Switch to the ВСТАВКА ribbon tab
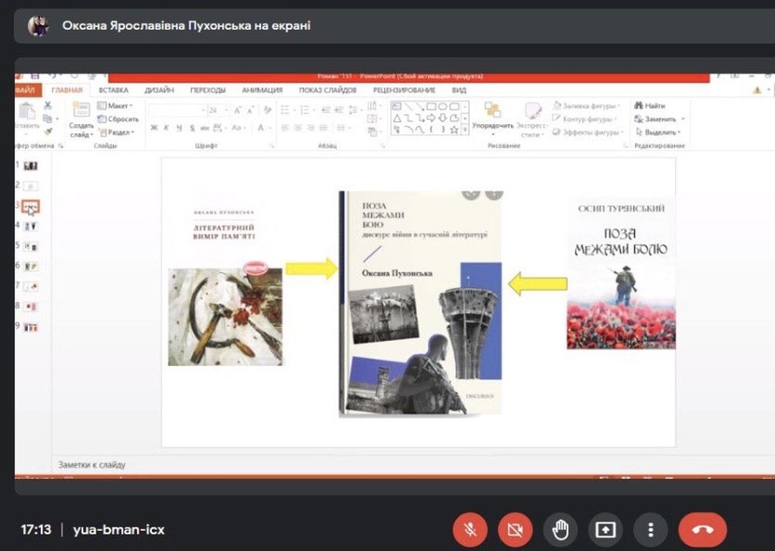This screenshot has width=775, height=551. pos(113,90)
